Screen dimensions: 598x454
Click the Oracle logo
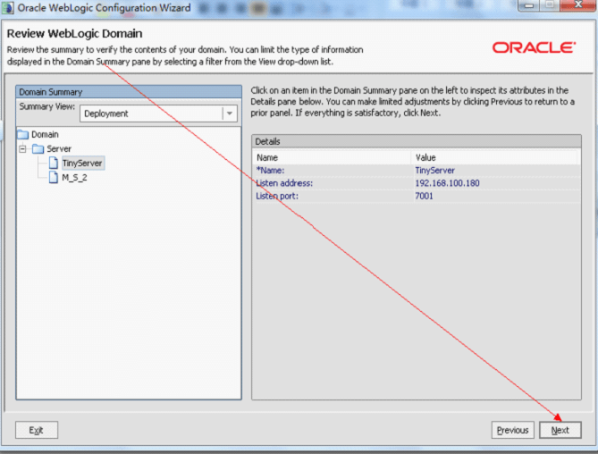[534, 47]
